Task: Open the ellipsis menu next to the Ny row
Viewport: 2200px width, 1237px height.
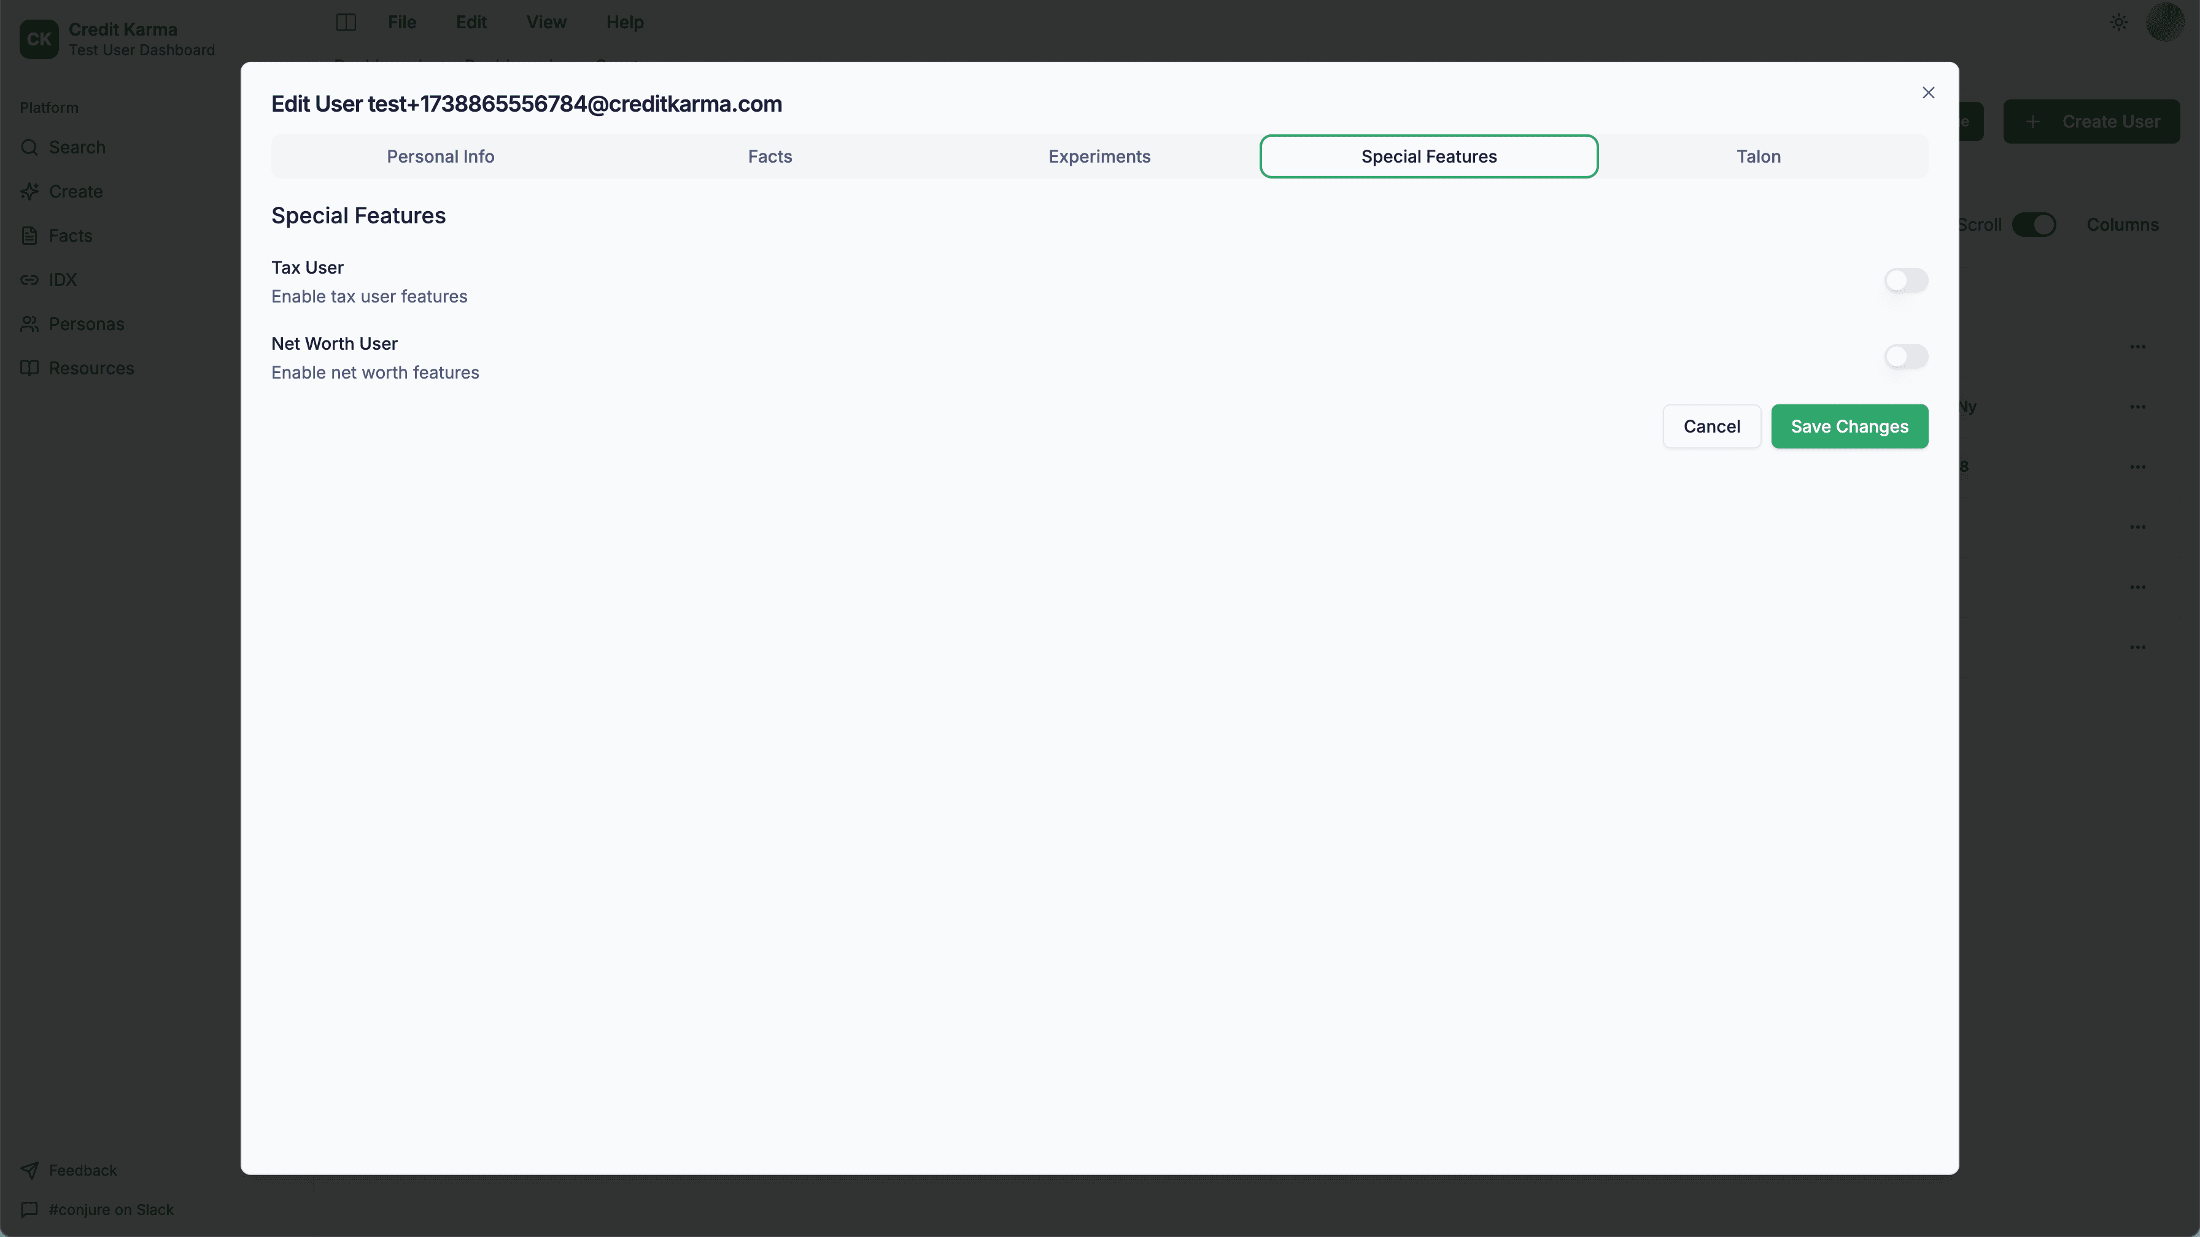Action: pos(2139,406)
